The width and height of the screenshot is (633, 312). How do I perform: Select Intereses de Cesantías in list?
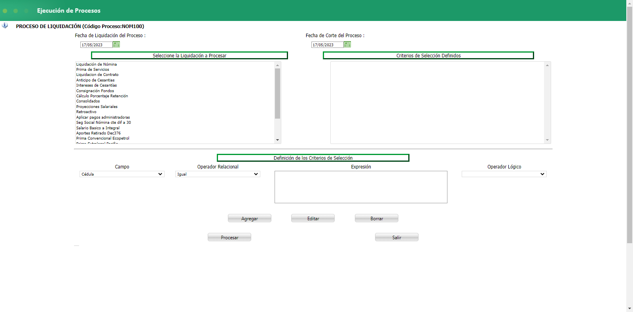click(x=174, y=85)
